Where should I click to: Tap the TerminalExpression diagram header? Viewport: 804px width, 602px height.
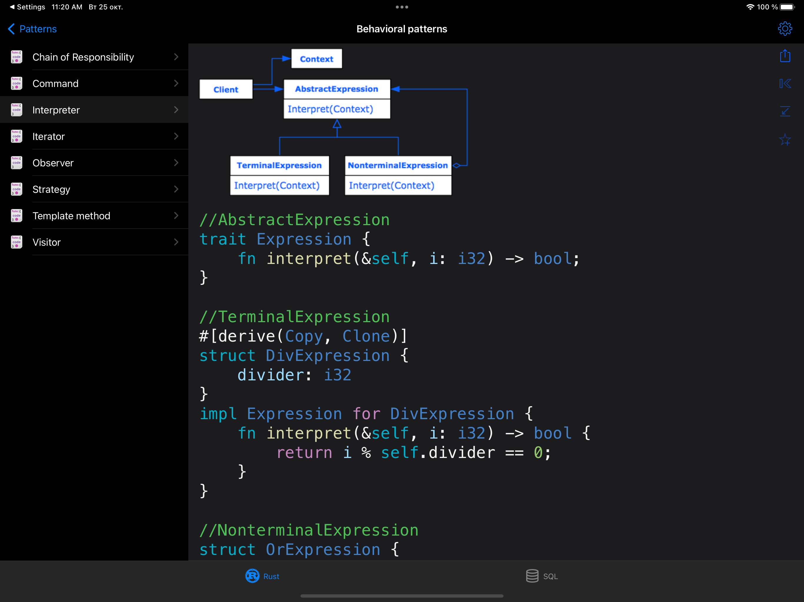pos(280,165)
